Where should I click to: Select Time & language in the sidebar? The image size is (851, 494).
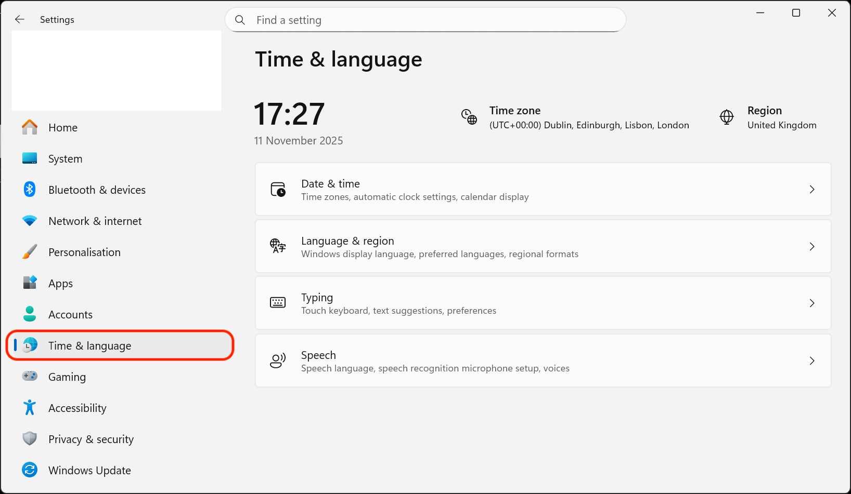point(89,345)
